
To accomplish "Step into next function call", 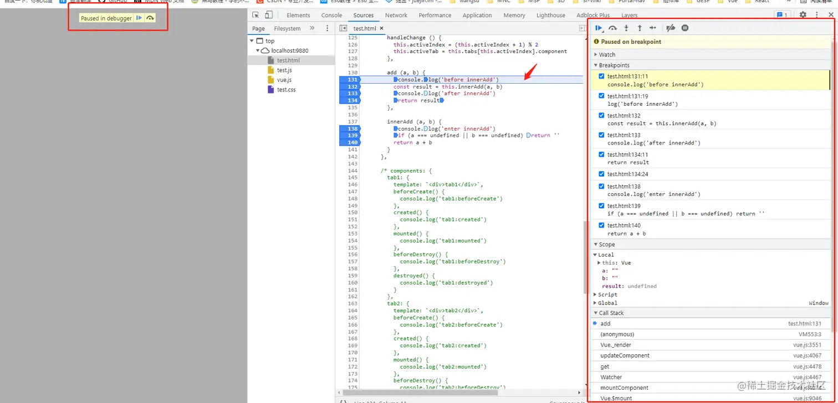I will pos(626,28).
